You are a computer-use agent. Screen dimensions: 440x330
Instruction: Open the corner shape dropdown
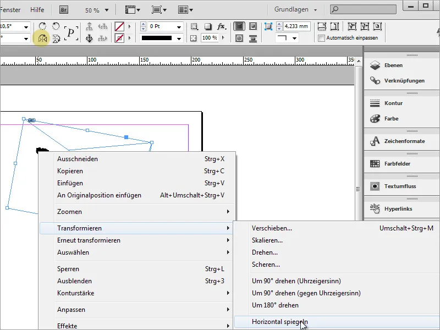294,38
